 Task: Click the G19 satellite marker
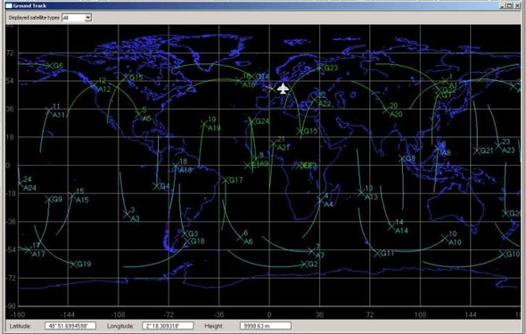[73, 264]
